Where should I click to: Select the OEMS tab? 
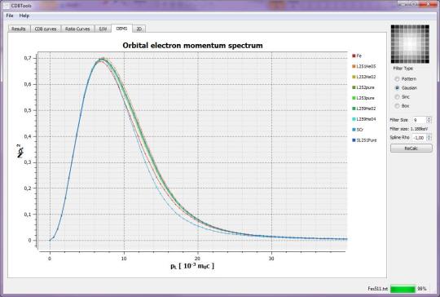121,29
